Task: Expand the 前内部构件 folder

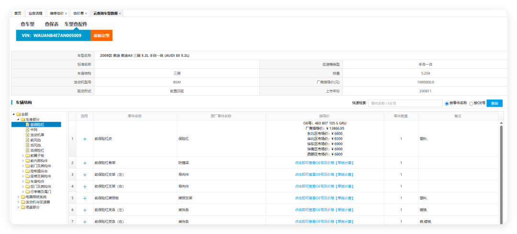Action: [23, 161]
